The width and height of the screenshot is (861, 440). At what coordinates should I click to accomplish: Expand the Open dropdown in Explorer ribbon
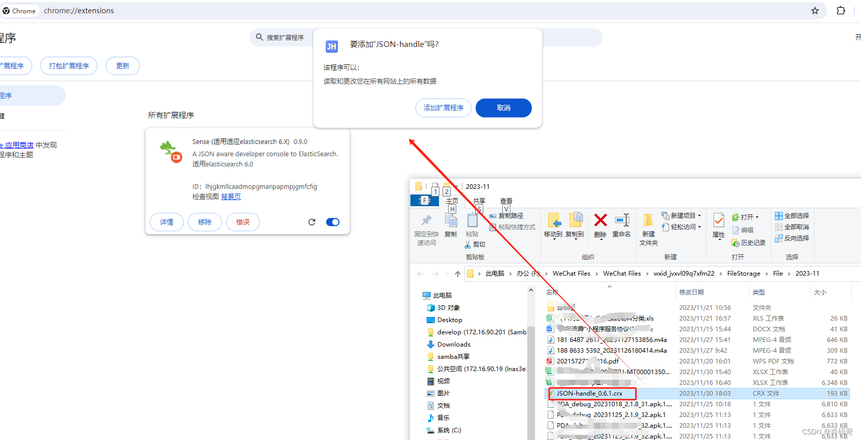[x=757, y=217]
